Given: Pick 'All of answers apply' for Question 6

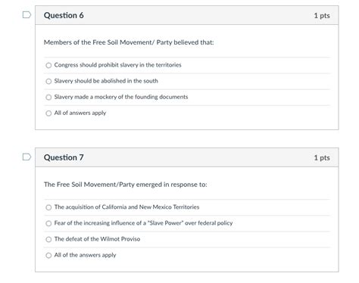Looking at the screenshot, I should (48, 113).
